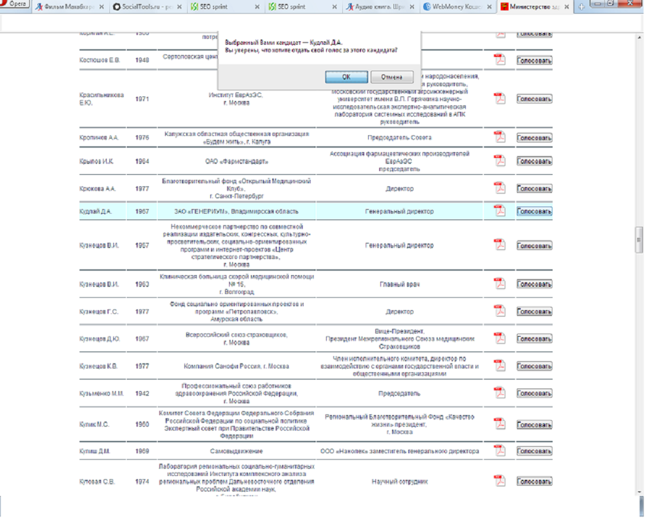Click the Всероссийский союз страховщиков cell

(x=236, y=339)
